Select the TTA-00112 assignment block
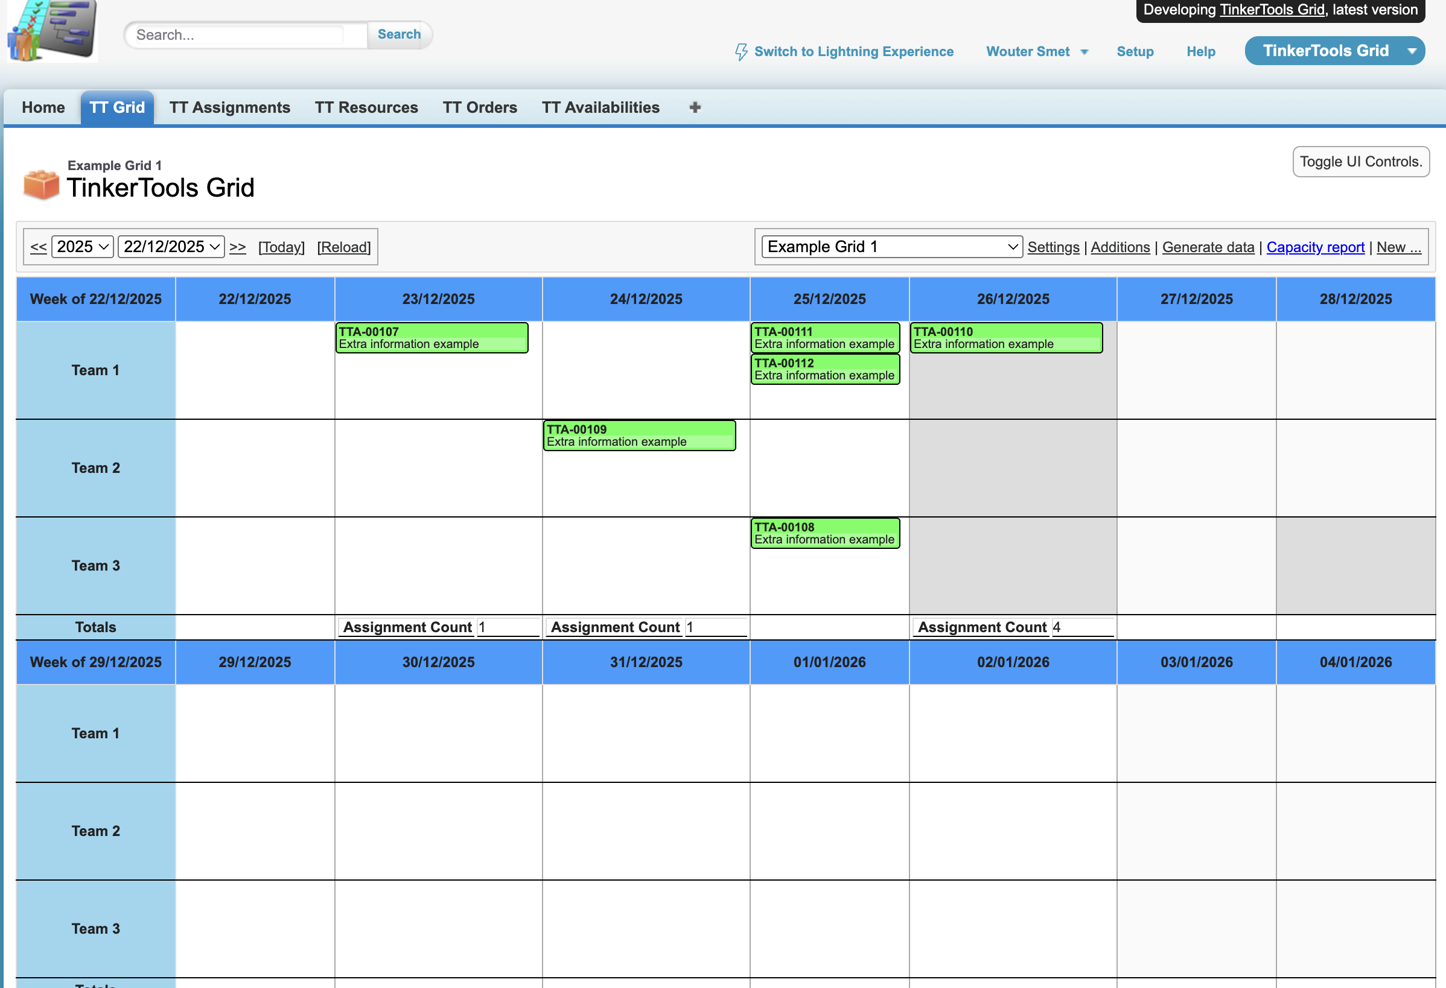The height and width of the screenshot is (988, 1446). (825, 369)
